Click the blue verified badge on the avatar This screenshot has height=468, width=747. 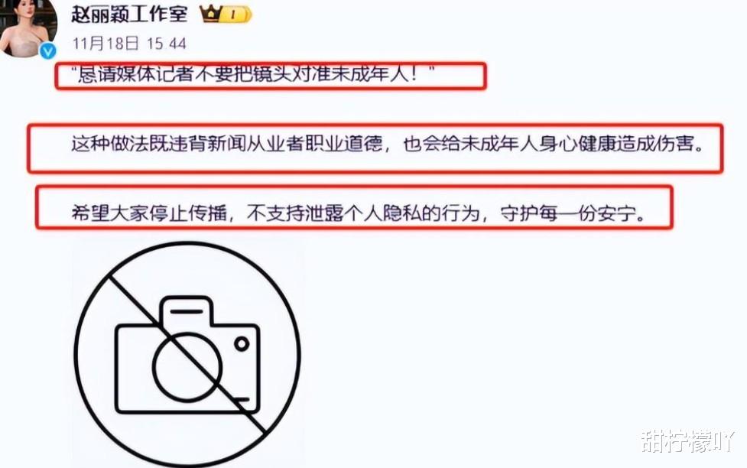click(x=47, y=50)
